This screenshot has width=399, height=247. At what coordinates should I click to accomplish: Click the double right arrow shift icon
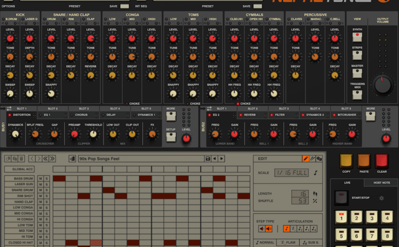52,158
